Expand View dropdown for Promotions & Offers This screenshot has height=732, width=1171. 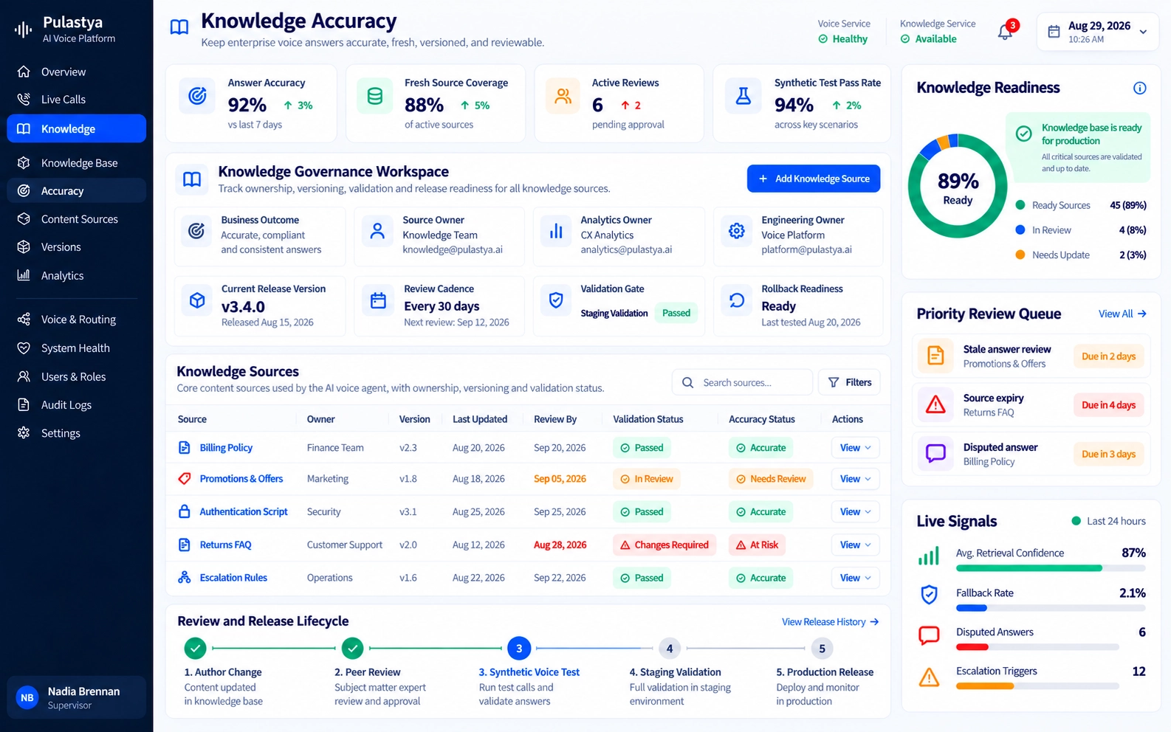click(855, 479)
